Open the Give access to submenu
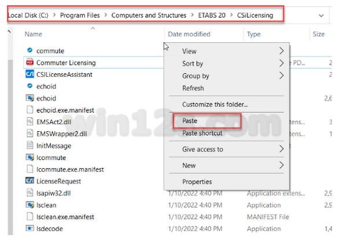Image resolution: width=347 pixels, height=245 pixels. pyautogui.click(x=226, y=149)
